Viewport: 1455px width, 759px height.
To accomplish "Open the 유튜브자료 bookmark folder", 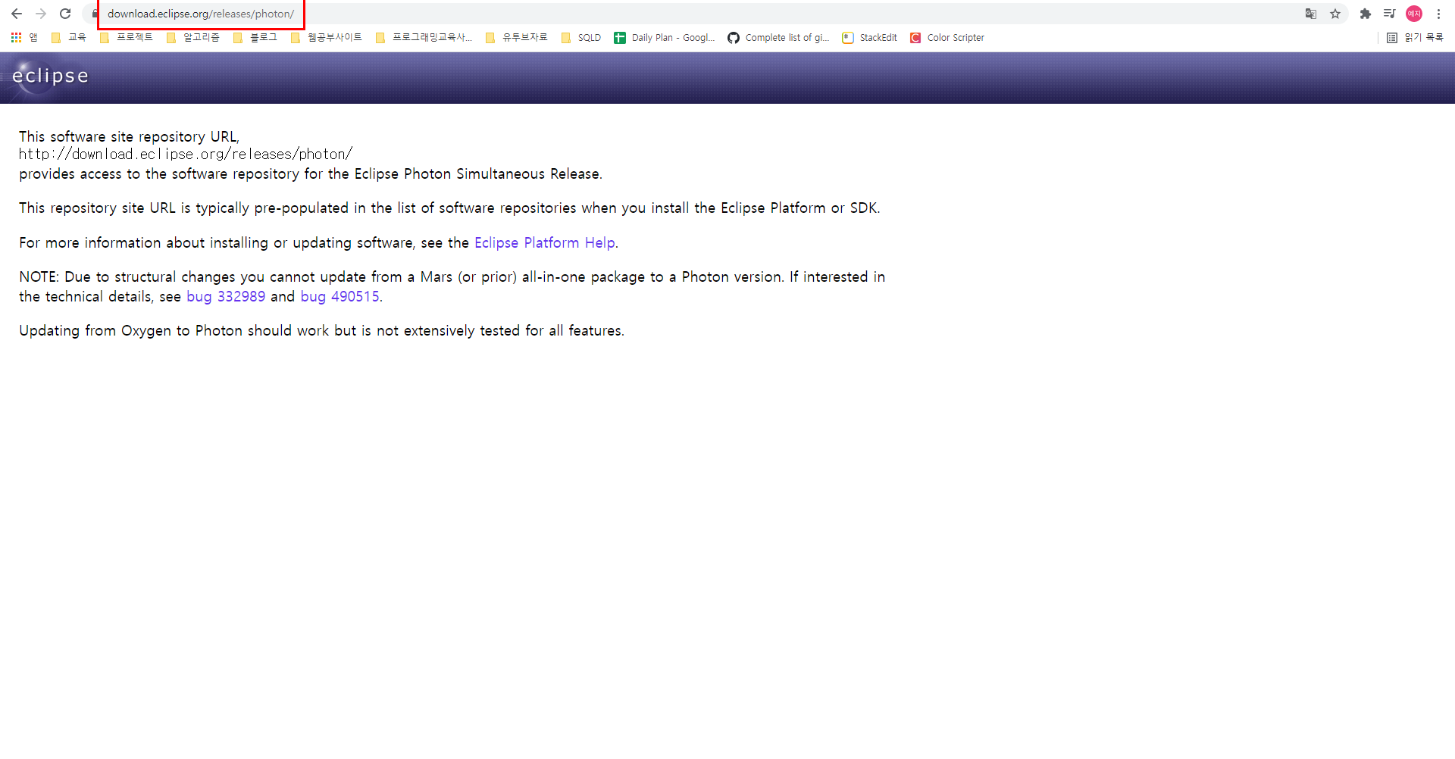I will pos(516,37).
